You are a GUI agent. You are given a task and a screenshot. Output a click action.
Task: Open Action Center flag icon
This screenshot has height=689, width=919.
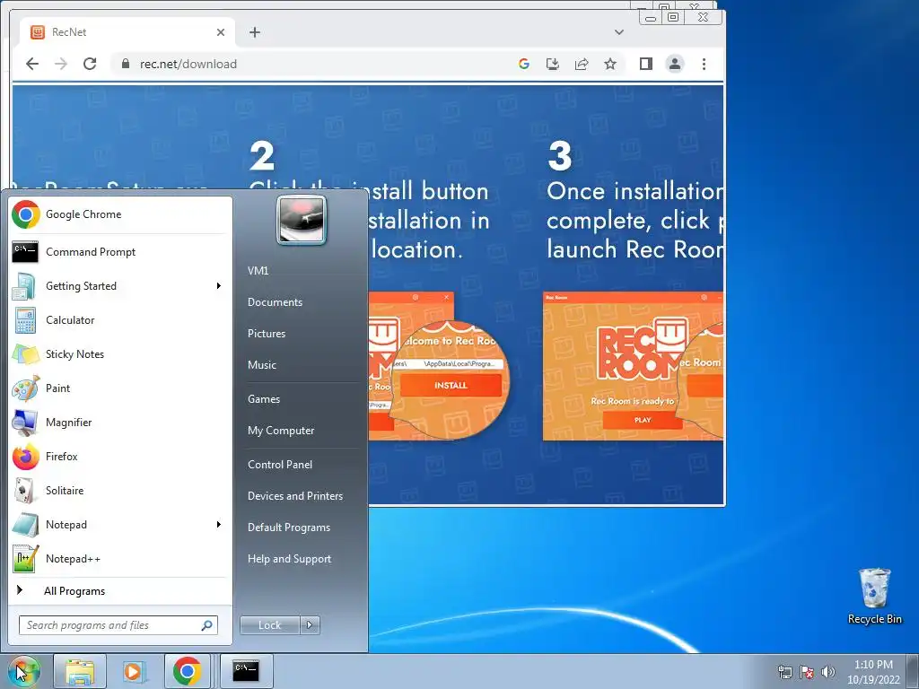[x=807, y=672]
